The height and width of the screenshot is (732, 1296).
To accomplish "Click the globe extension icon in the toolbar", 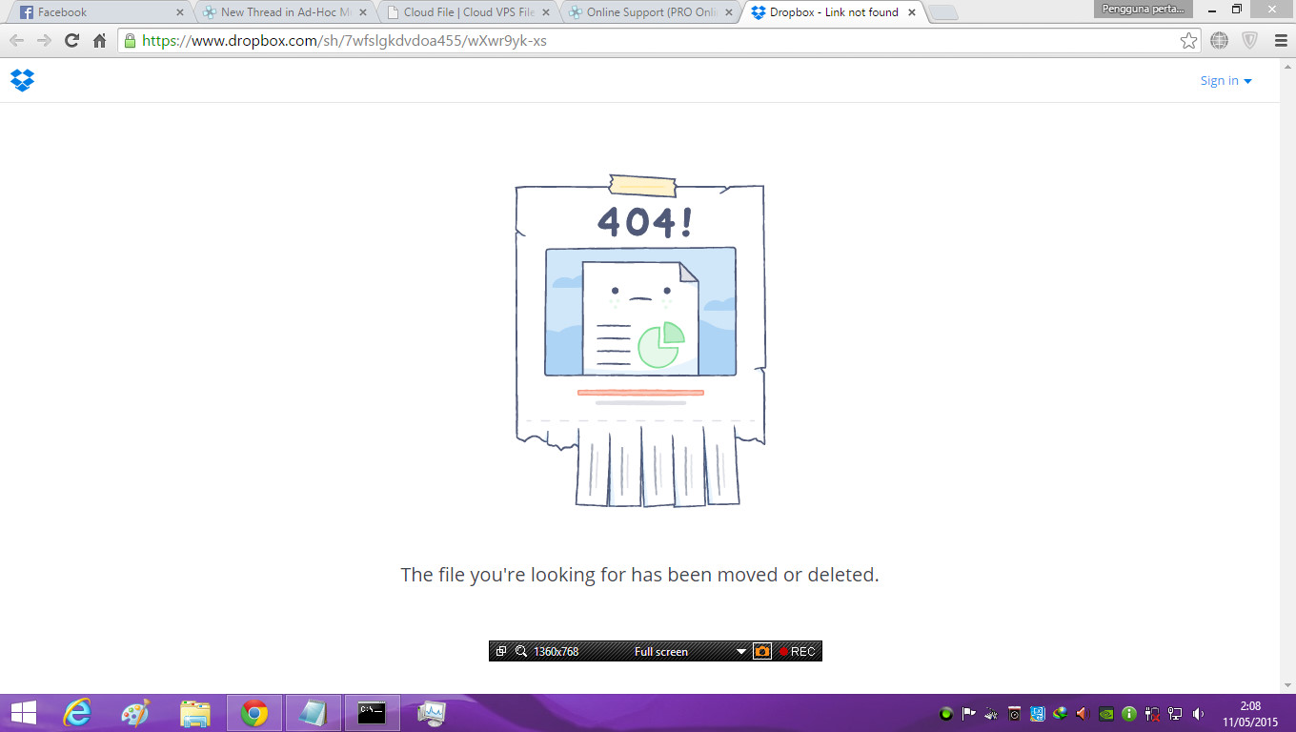I will point(1219,41).
